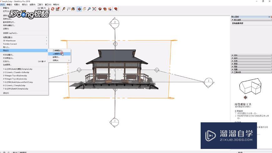Screen dimensions: 272x153
Task: Open the 3D Warehouse submenu
Action: tap(24, 41)
